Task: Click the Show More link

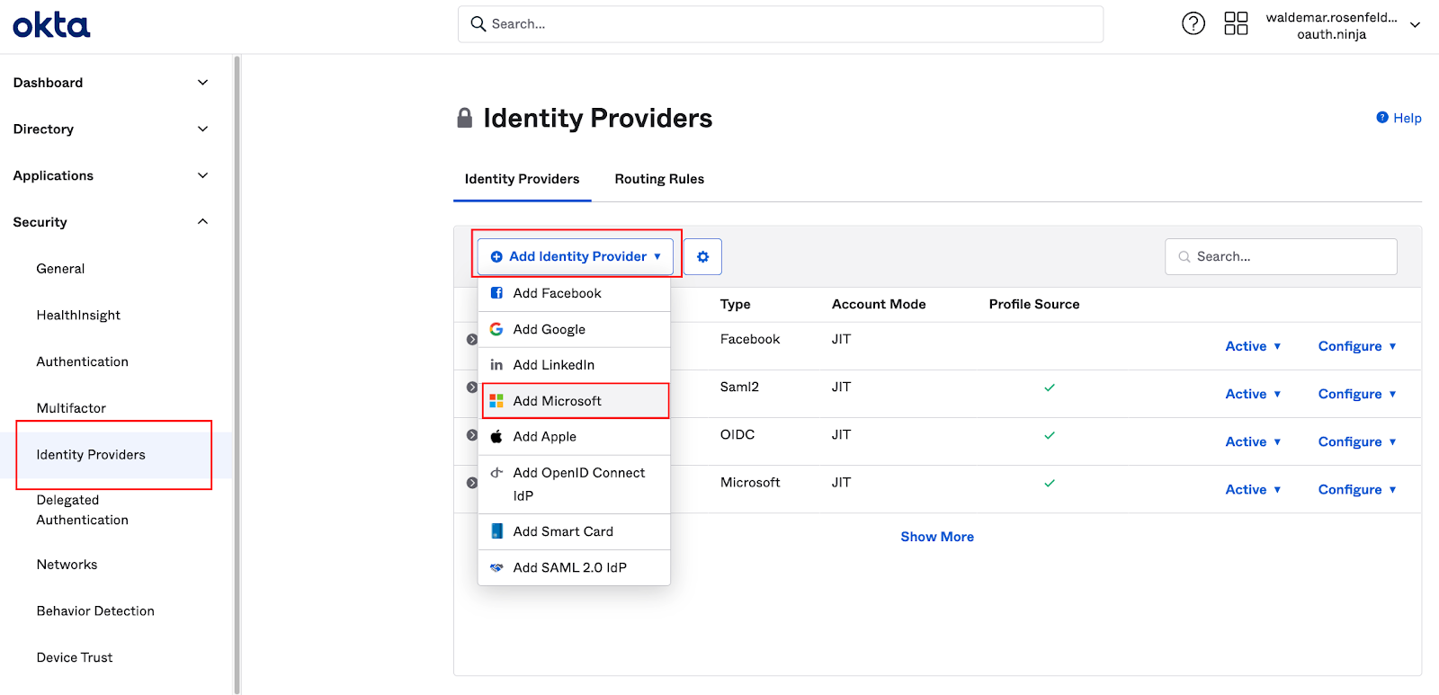Action: pos(937,537)
